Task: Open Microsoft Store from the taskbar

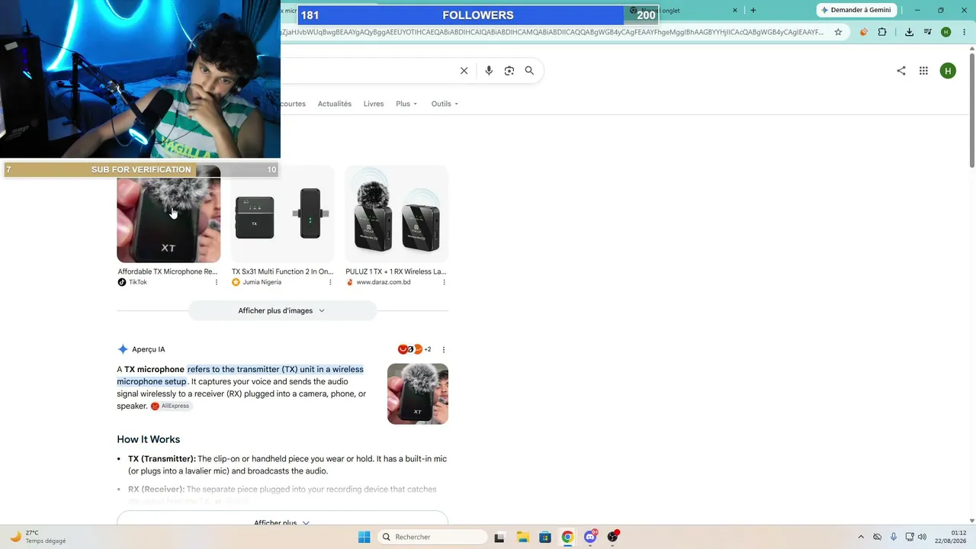Action: [x=545, y=537]
